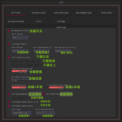Open the aim style fov dropdown
122x122 pixels.
pos(20,38)
